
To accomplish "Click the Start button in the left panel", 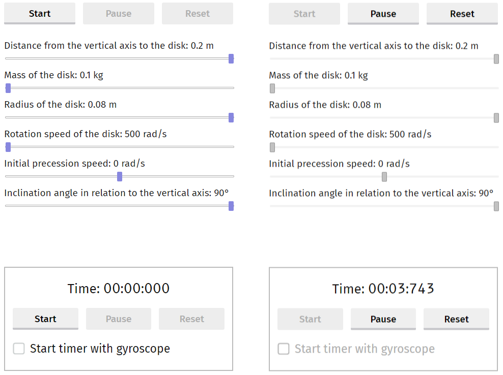I will pos(39,14).
